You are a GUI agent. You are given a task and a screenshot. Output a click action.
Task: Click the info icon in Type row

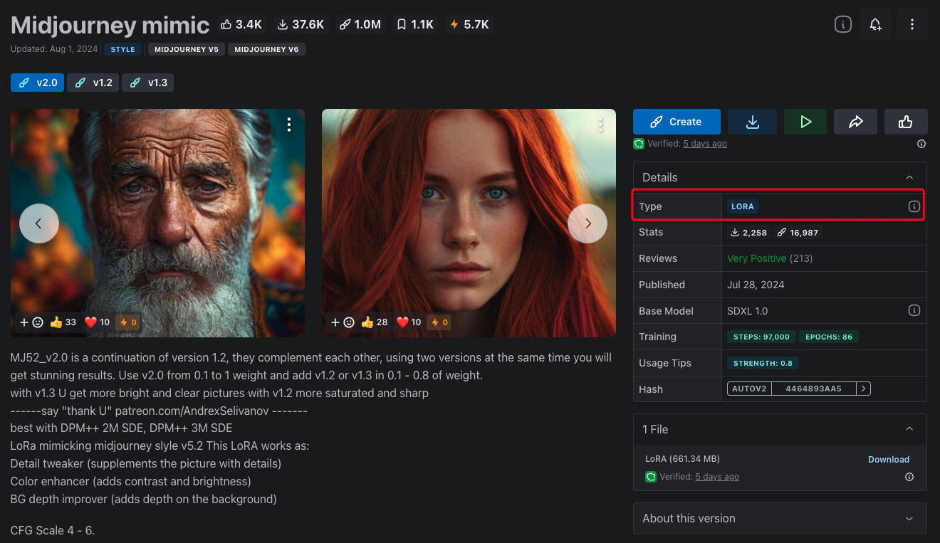(914, 206)
